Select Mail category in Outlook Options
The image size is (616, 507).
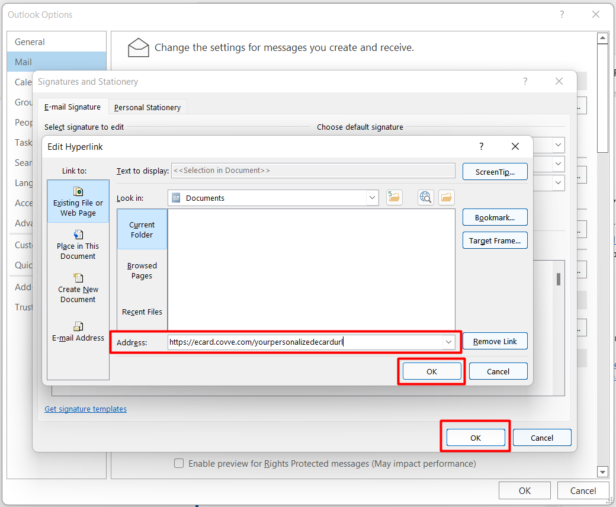pyautogui.click(x=57, y=62)
